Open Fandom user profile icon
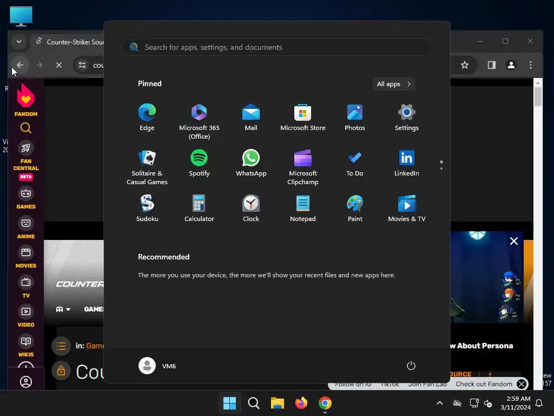Viewport: 554px width, 416px height. click(26, 382)
